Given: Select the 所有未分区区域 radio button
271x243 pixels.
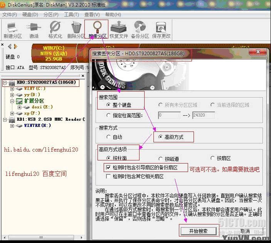Looking at the screenshot, I should pos(160,105).
